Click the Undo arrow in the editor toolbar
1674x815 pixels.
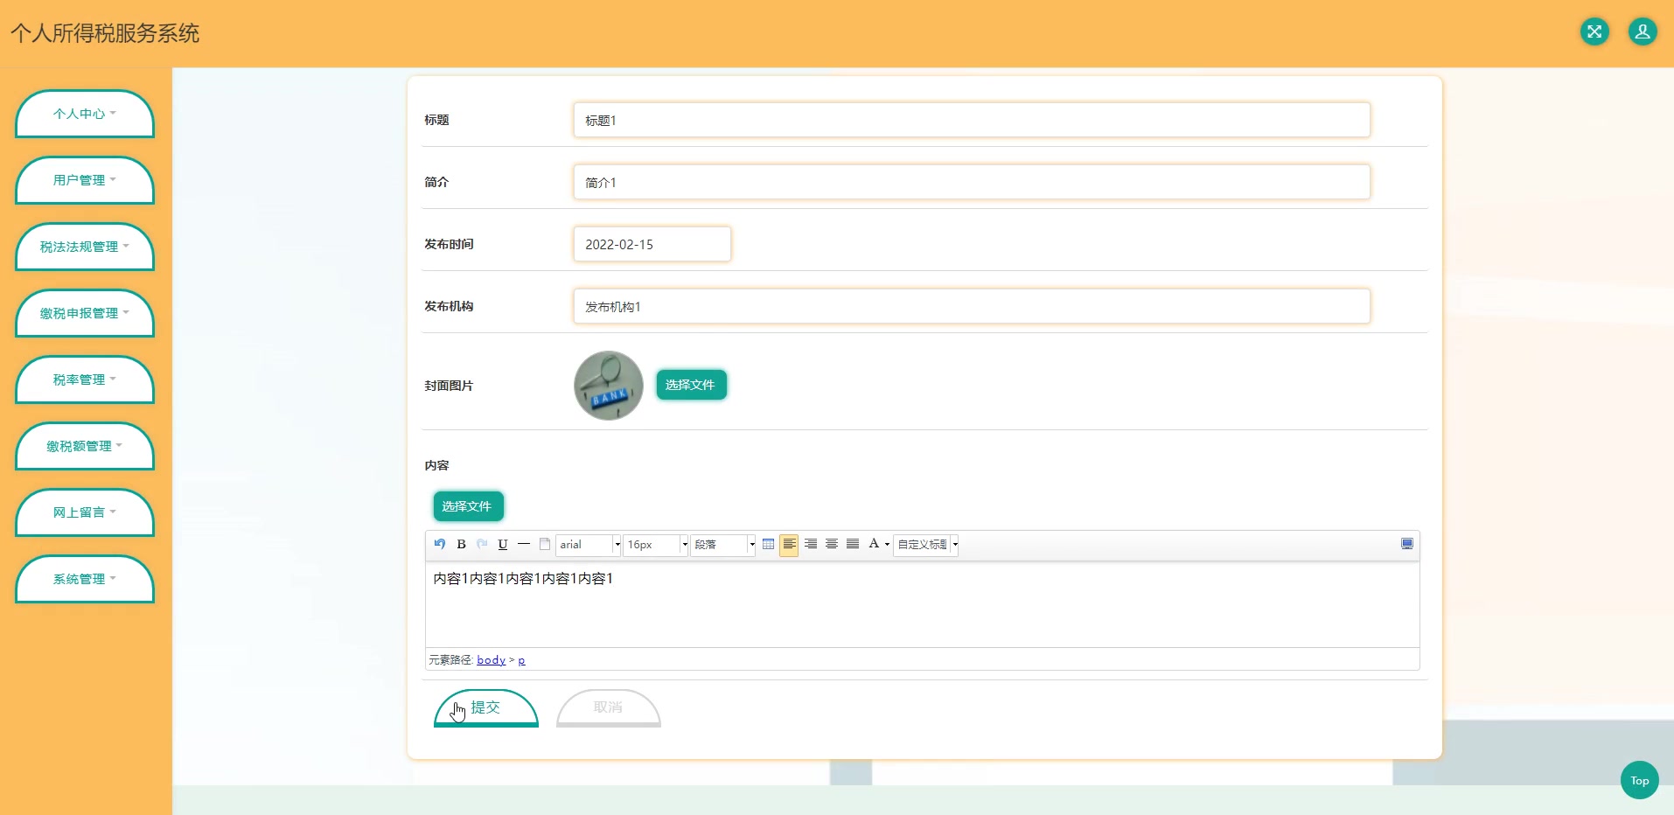point(439,544)
